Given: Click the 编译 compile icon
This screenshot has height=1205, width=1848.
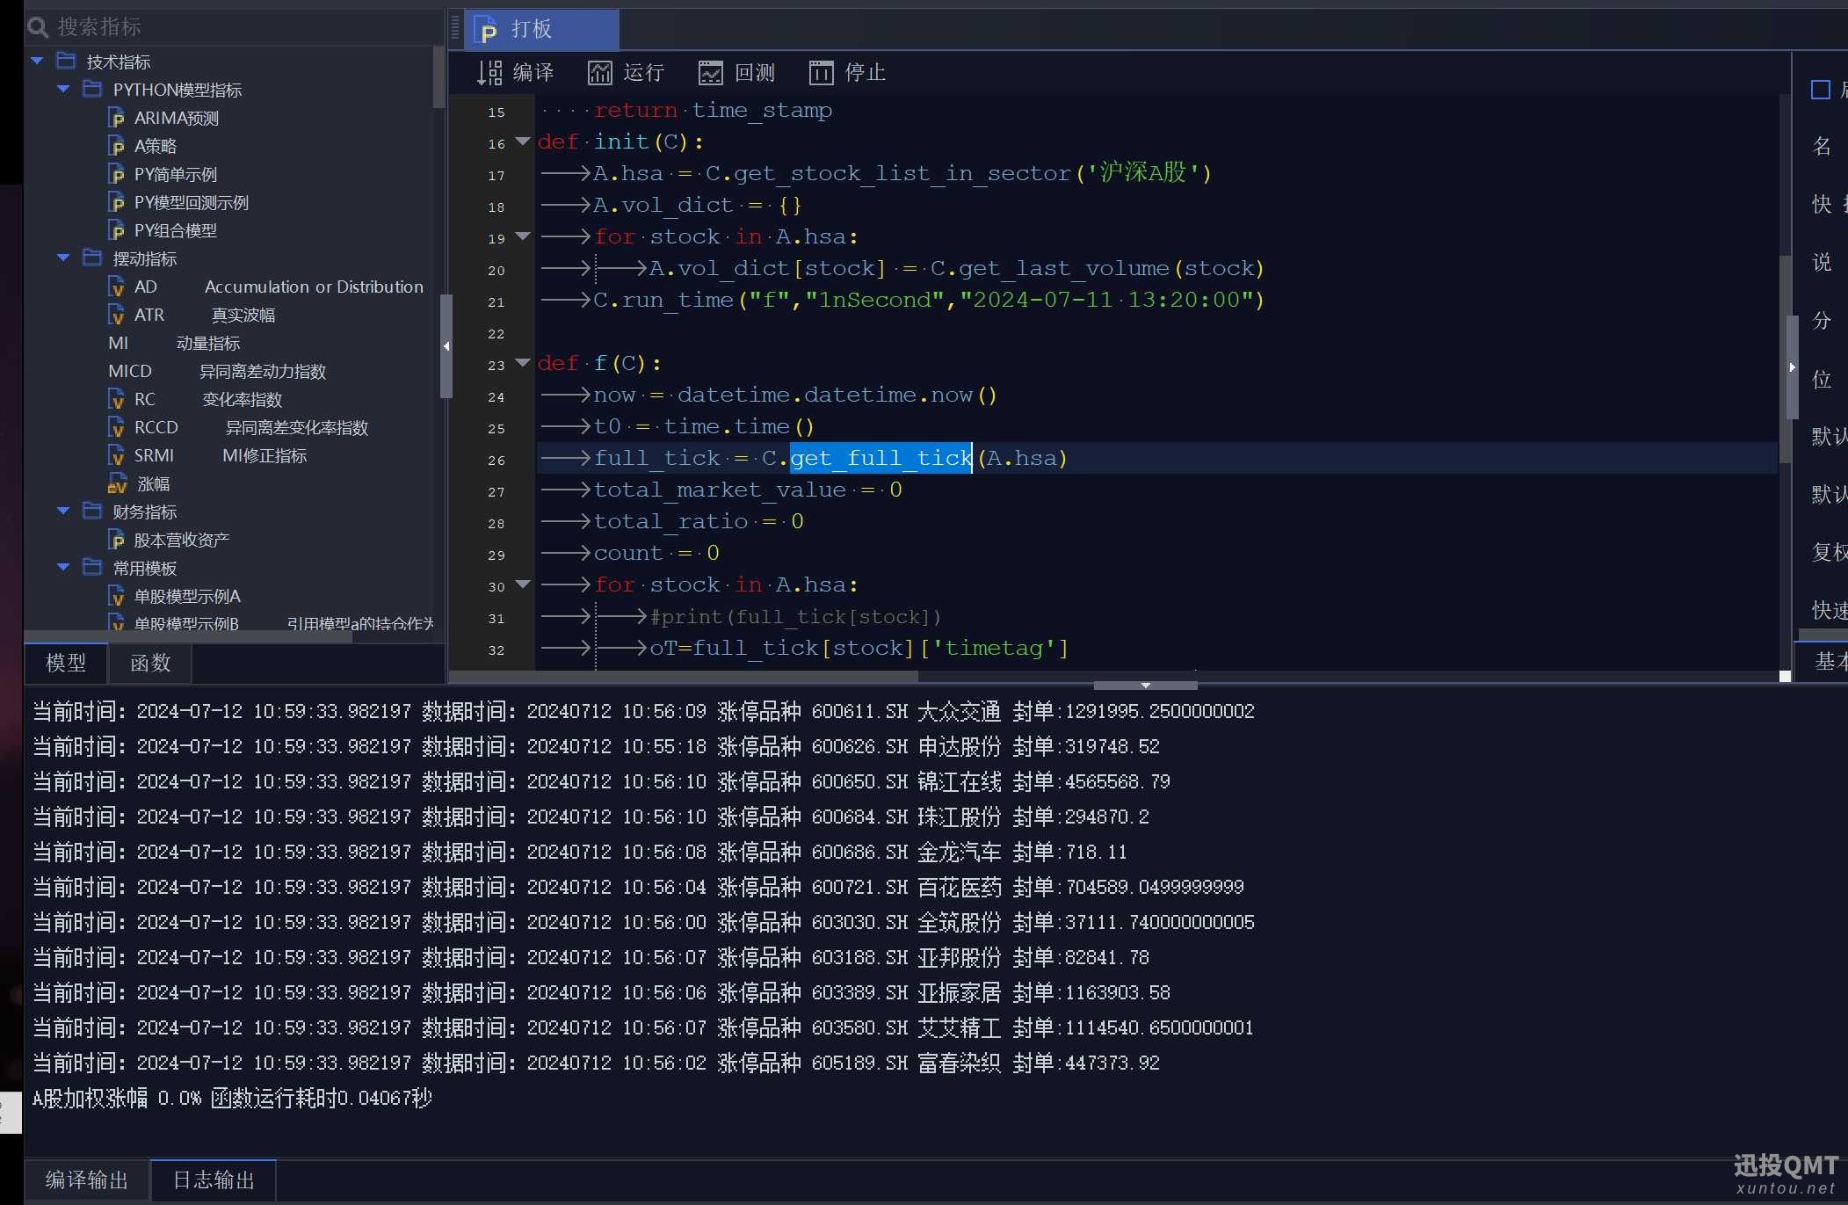Looking at the screenshot, I should 489,72.
